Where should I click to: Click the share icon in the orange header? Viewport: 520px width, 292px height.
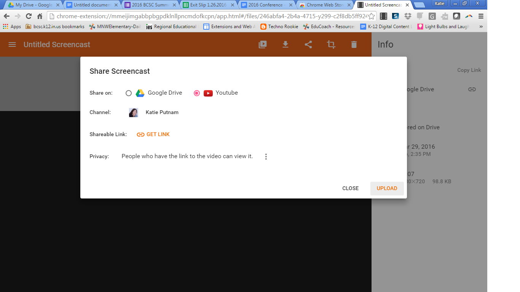308,44
